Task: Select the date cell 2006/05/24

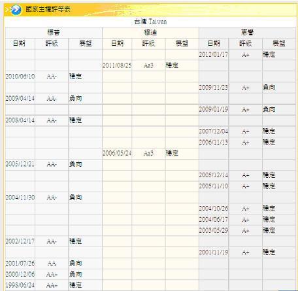Action: (x=117, y=153)
